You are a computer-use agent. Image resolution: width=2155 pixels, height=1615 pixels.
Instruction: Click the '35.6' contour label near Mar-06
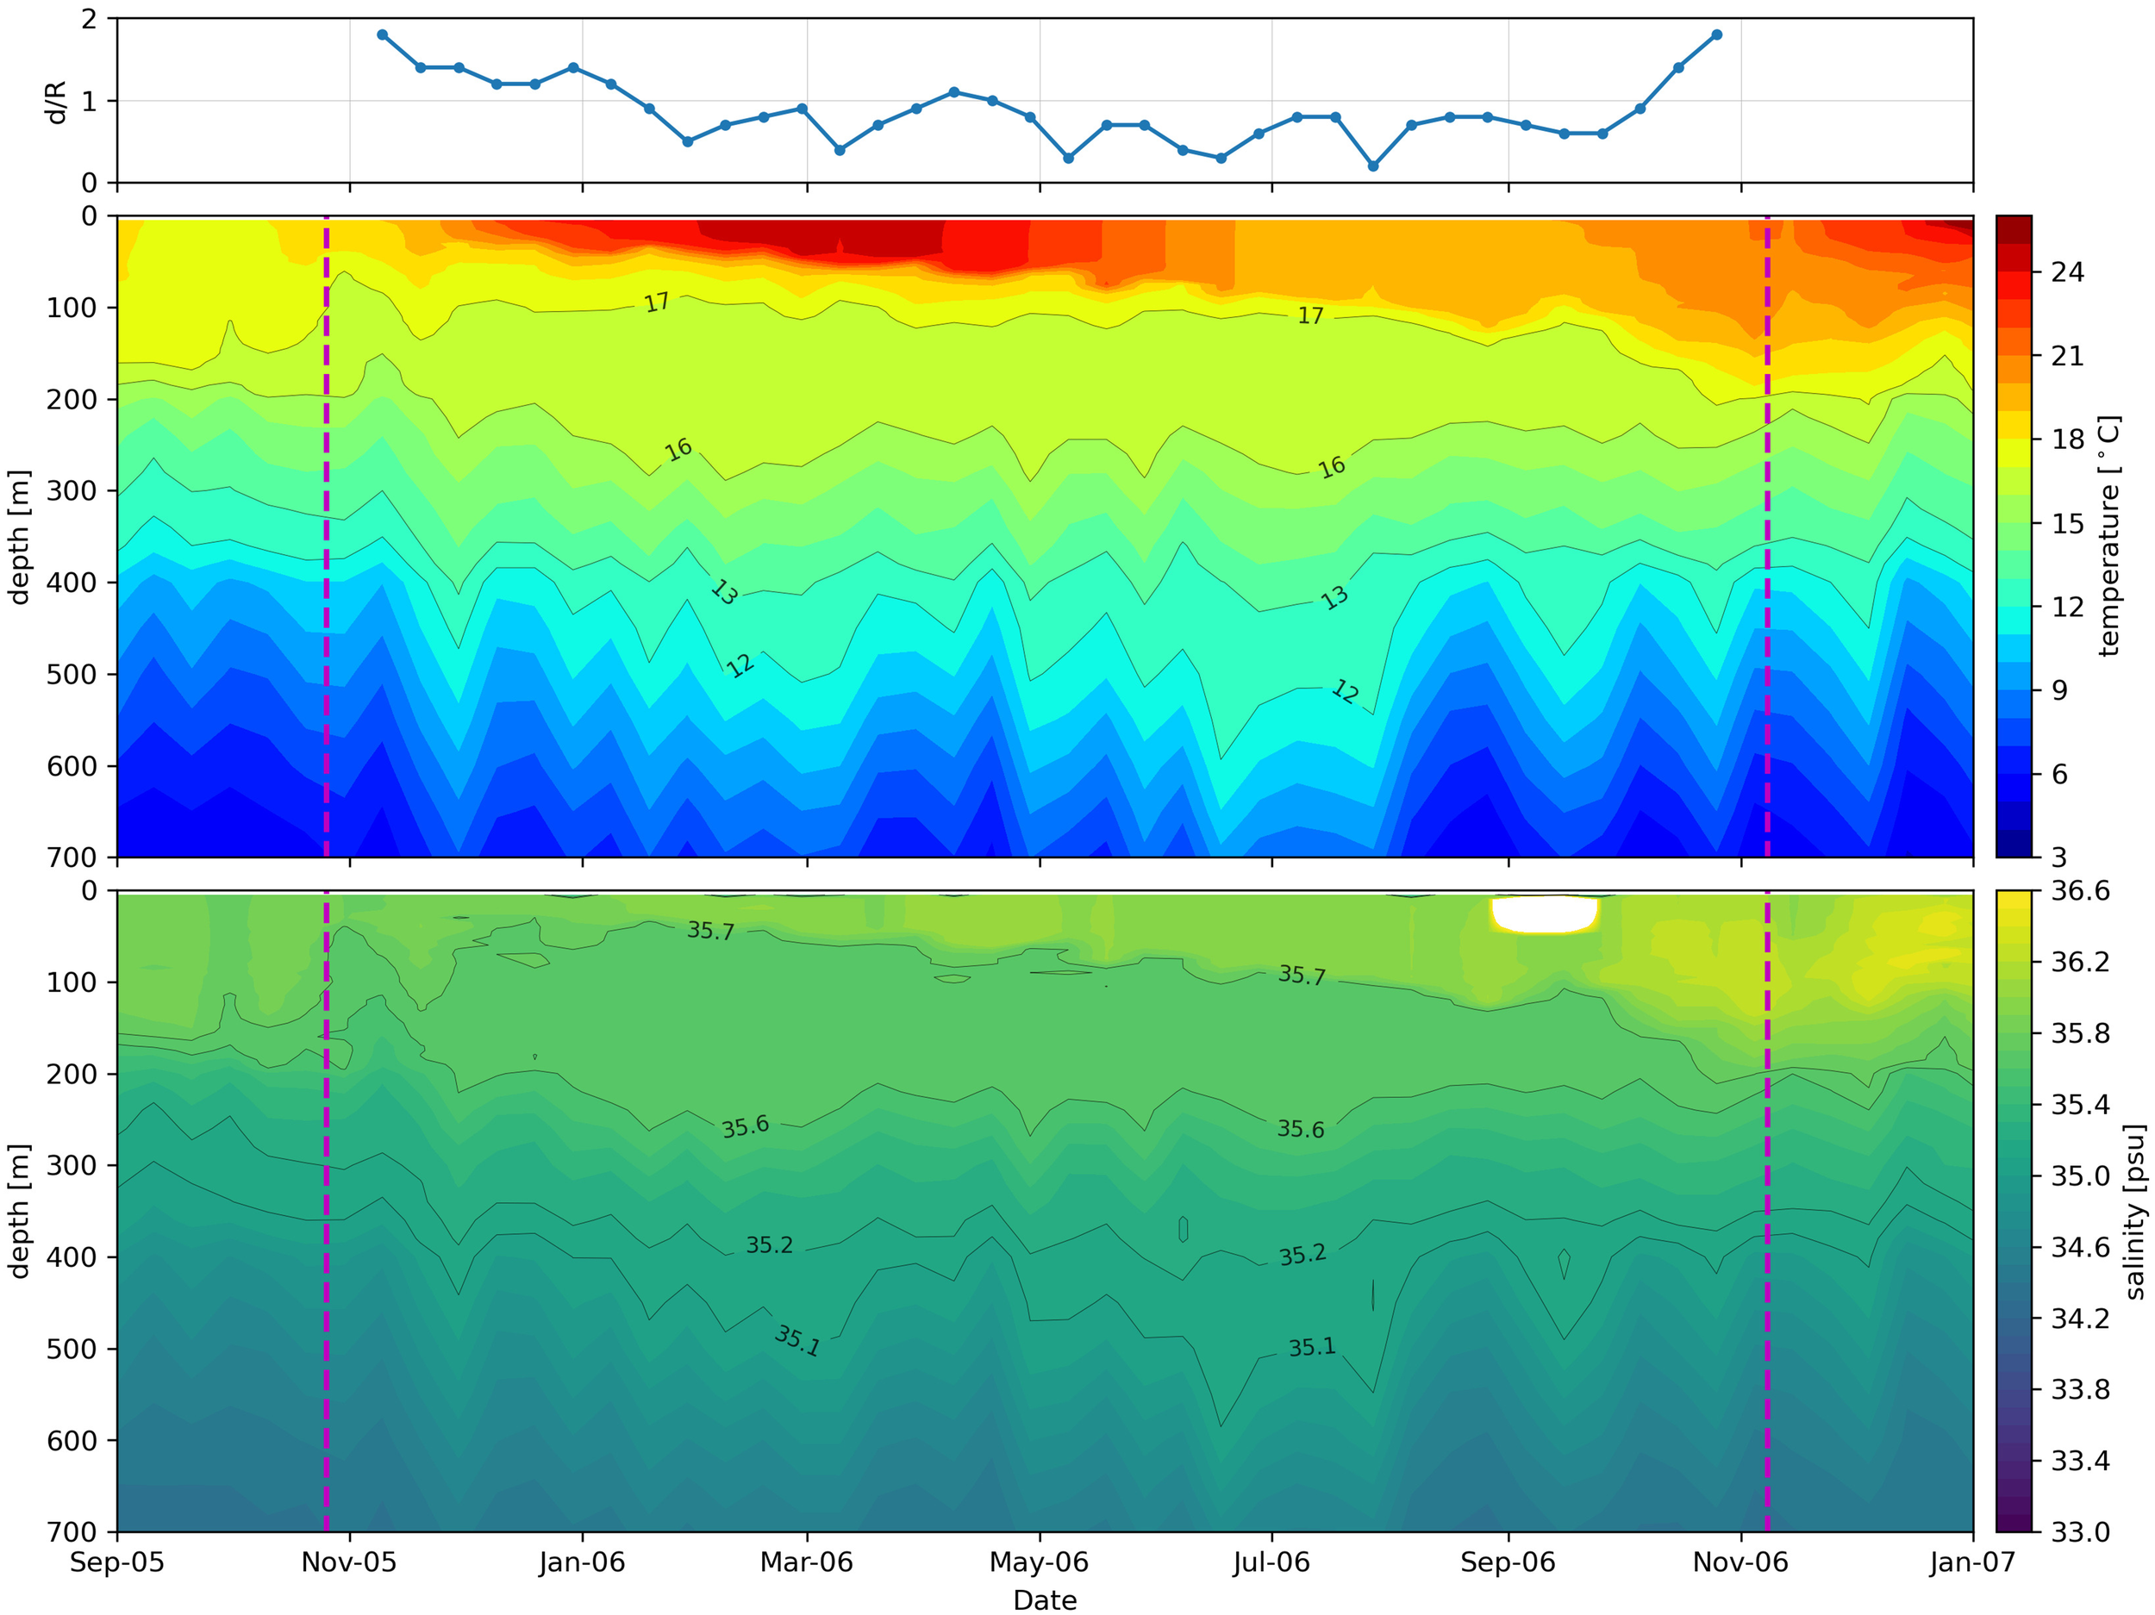pyautogui.click(x=746, y=1127)
